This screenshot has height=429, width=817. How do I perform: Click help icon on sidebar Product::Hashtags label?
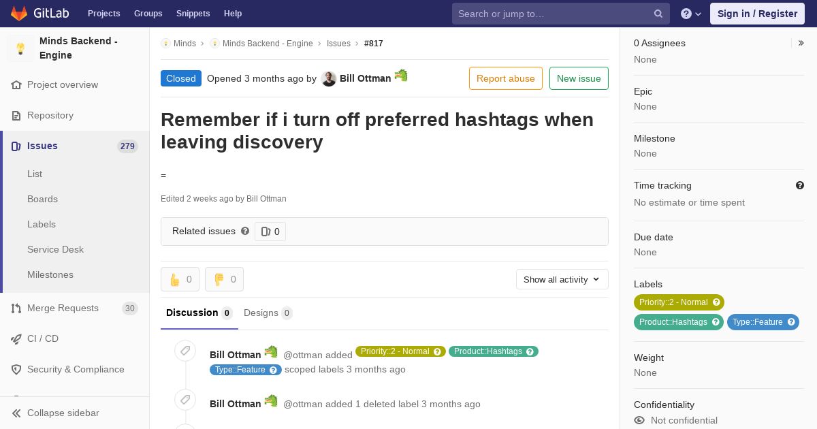[716, 322]
